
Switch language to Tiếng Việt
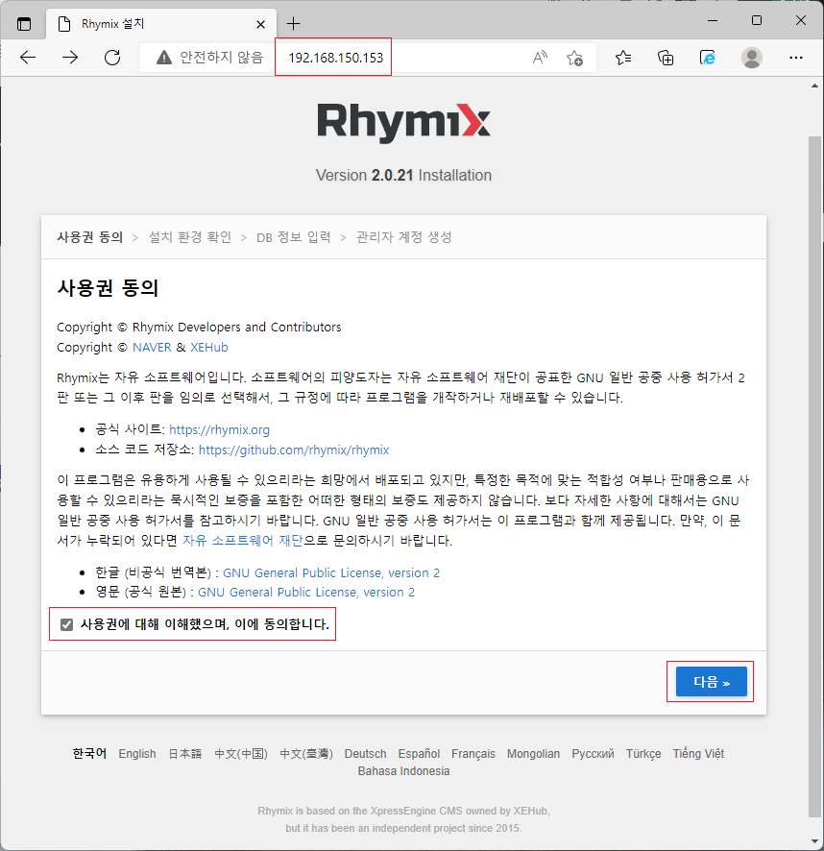[698, 754]
